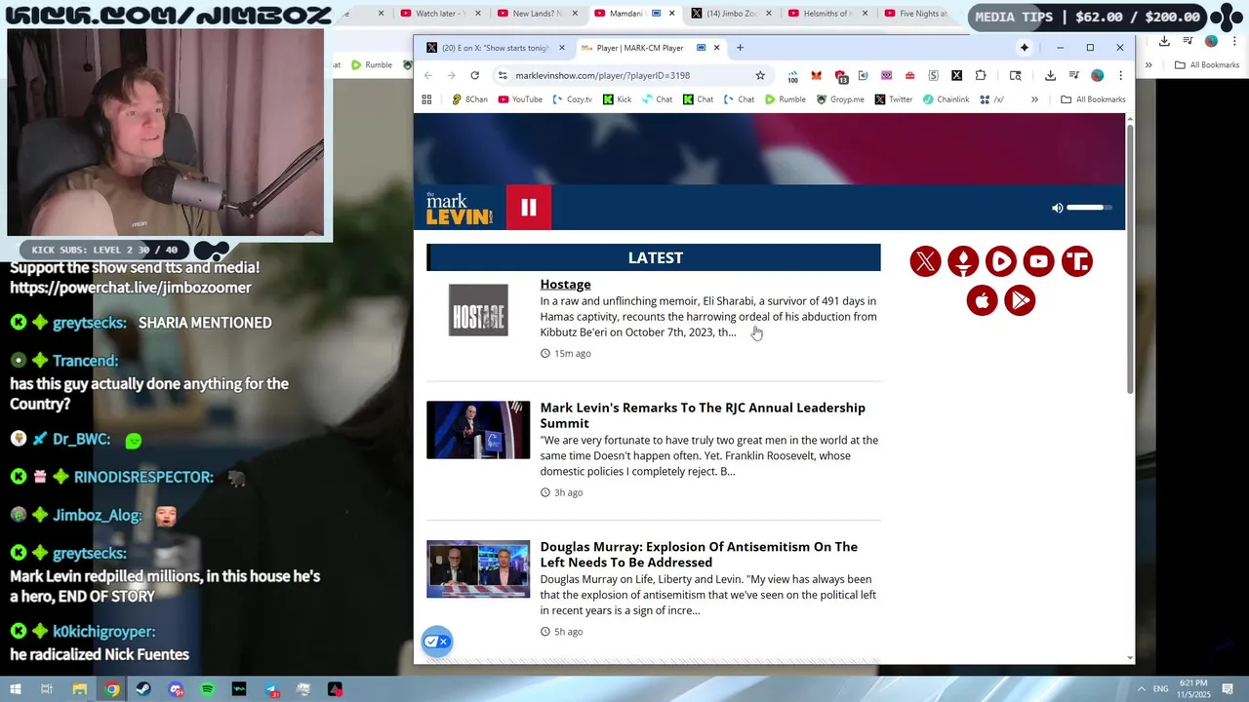Viewport: 1249px width, 702px height.
Task: Open Rumble bookmark in front window
Action: point(786,99)
